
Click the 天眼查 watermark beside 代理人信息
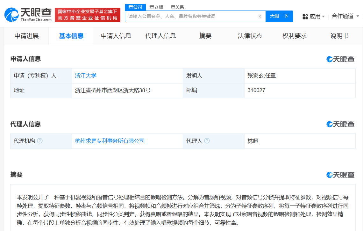tap(340, 124)
